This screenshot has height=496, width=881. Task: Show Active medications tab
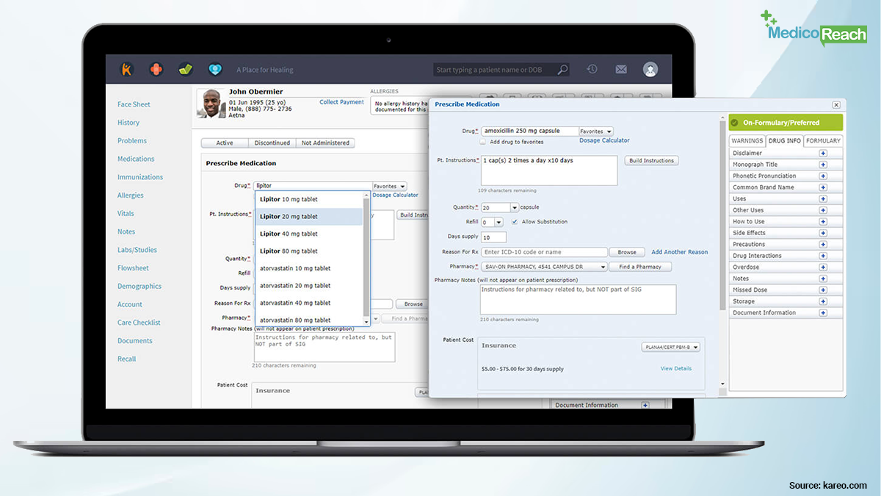click(225, 143)
